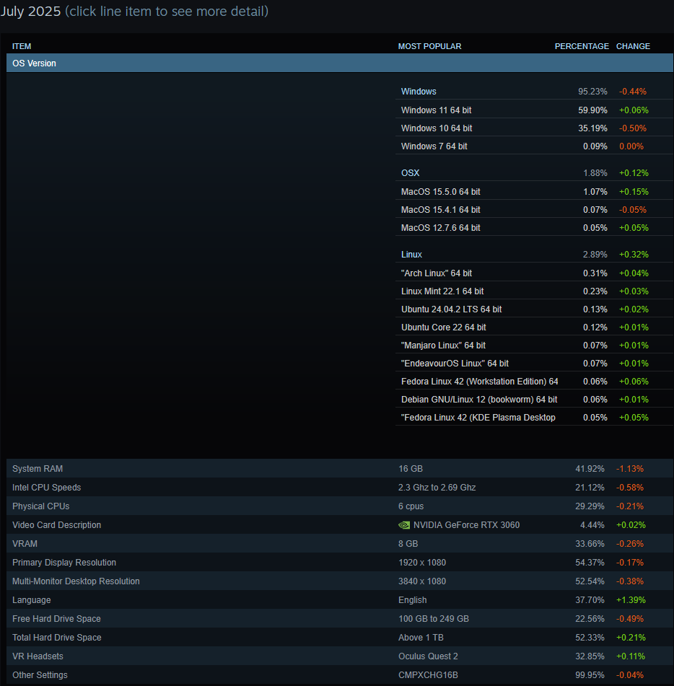Expand Total Hard Drive Space row
The height and width of the screenshot is (686, 674).
340,638
